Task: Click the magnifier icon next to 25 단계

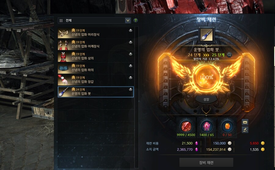Action: 229,55
